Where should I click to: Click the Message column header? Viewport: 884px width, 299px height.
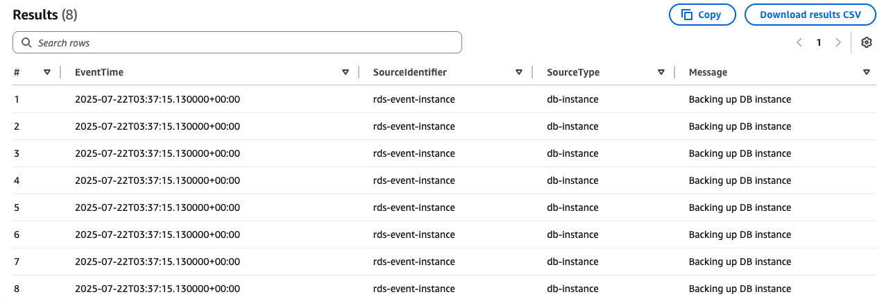pos(708,72)
